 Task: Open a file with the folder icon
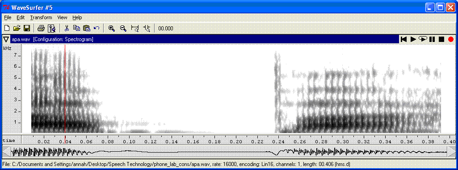(17, 28)
